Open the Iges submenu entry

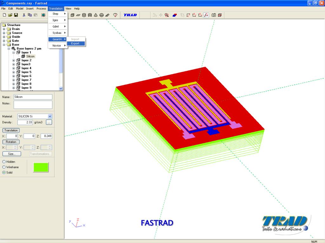pos(58,20)
